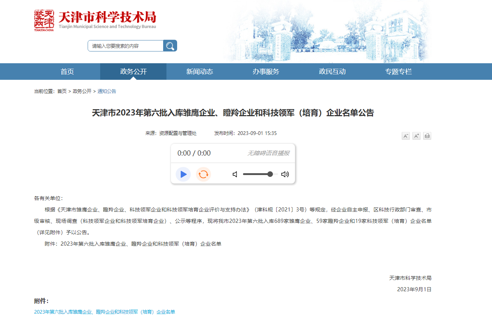Increase article font size with A+ icon
492x328 pixels.
click(x=416, y=136)
